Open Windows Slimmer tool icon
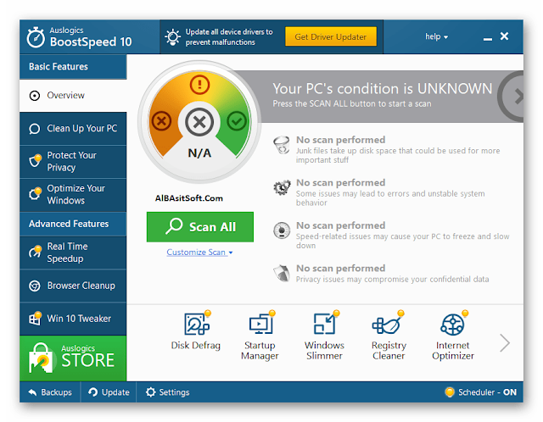The height and width of the screenshot is (422, 543). point(326,323)
